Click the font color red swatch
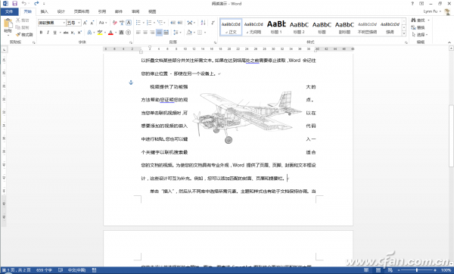 pyautogui.click(x=110, y=33)
